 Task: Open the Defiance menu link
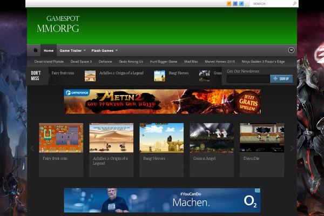tap(105, 62)
